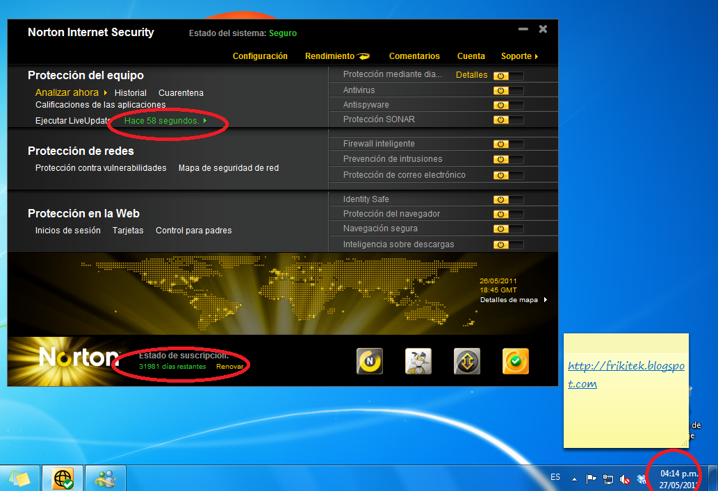Click Hace 58 segundos status text
This screenshot has height=491, width=718.
(161, 121)
